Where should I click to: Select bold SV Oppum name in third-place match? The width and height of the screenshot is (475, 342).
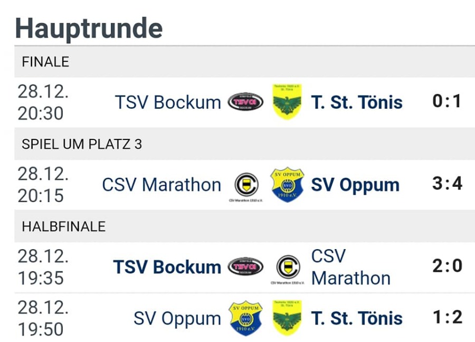(x=355, y=185)
